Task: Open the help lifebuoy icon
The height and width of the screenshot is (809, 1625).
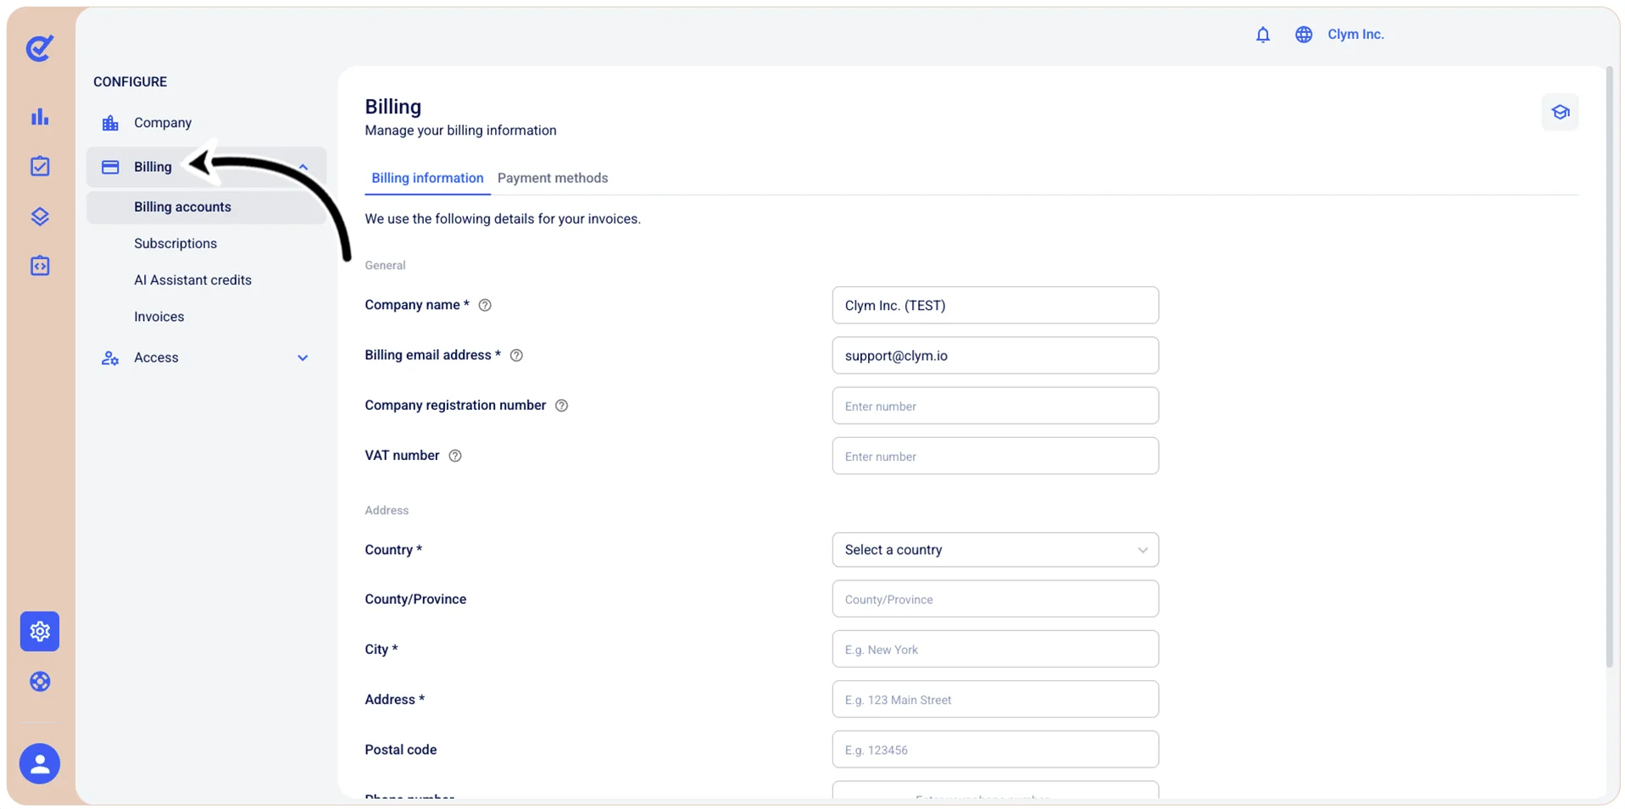Action: tap(40, 681)
